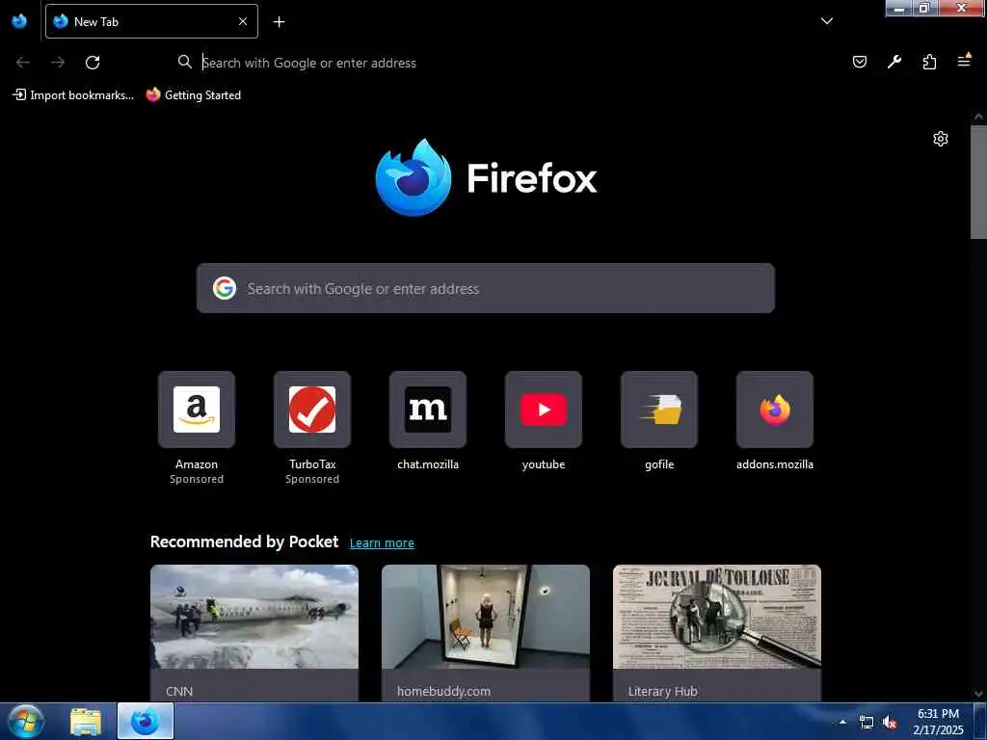
Task: Open Windows Explorer from the taskbar
Action: point(86,722)
